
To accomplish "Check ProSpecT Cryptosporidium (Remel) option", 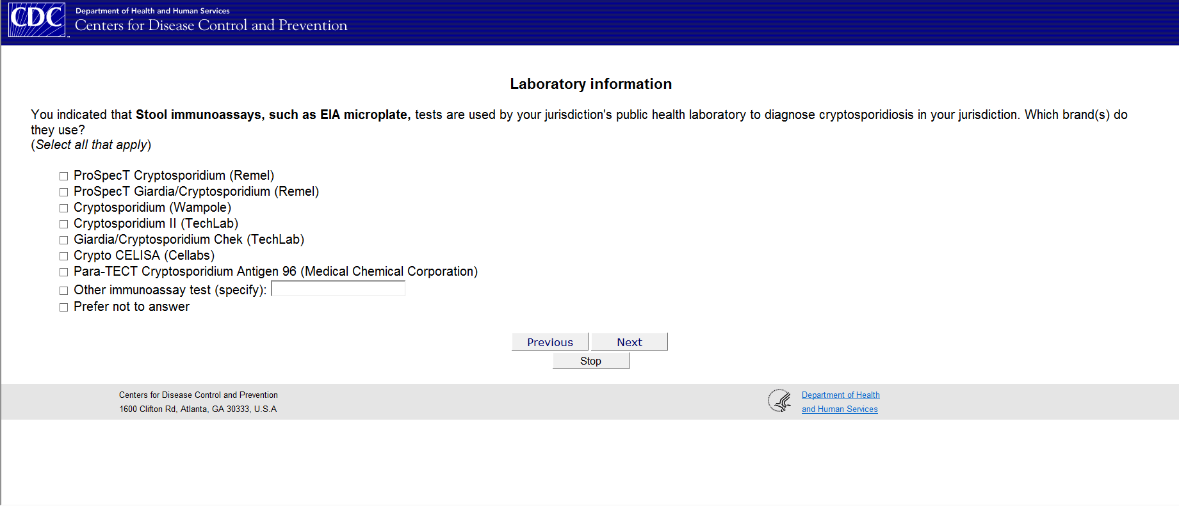I will [x=63, y=176].
